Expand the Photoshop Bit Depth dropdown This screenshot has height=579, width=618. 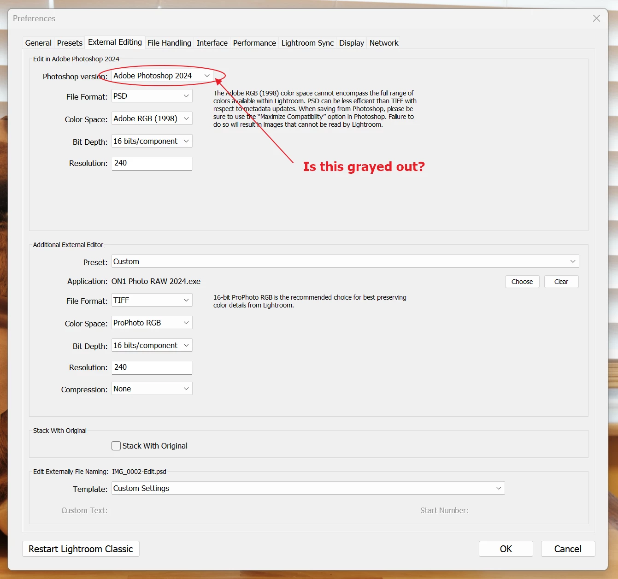click(152, 141)
